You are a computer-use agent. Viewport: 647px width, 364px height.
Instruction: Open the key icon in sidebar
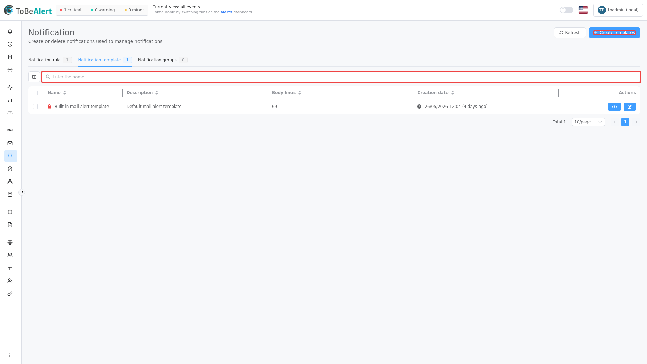click(10, 294)
